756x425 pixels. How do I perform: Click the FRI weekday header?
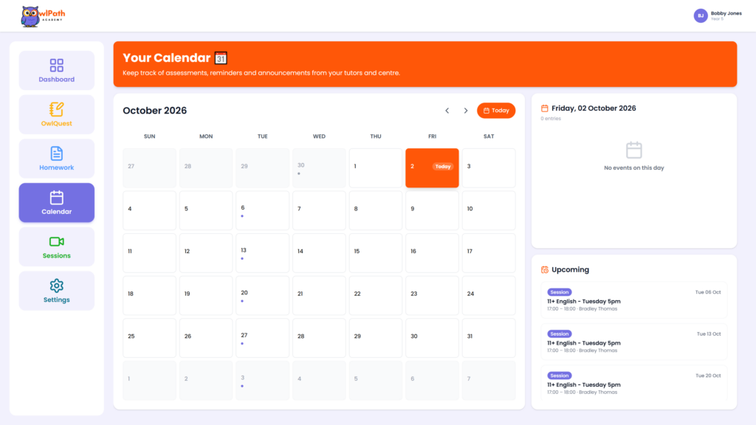(x=432, y=137)
